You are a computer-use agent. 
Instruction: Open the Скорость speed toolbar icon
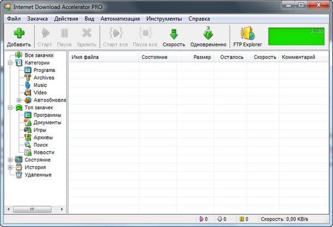pos(174,34)
